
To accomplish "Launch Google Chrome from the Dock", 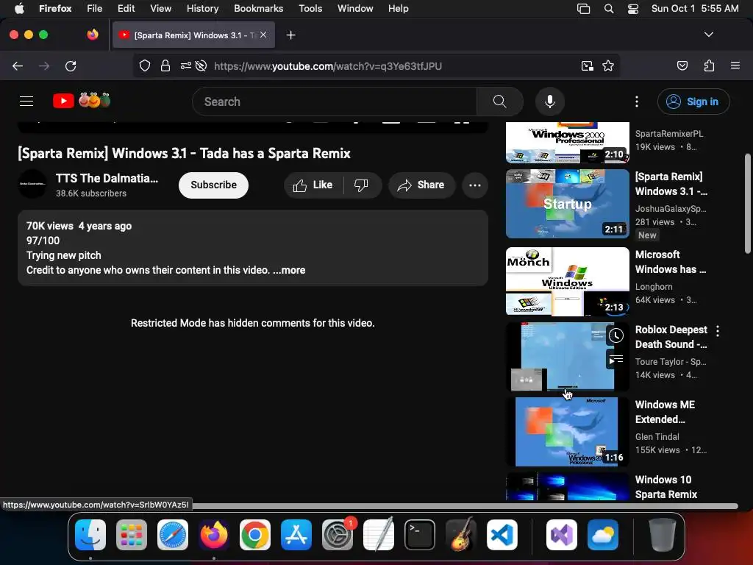I will click(x=255, y=535).
